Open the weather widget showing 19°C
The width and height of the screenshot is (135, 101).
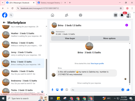click(107, 98)
